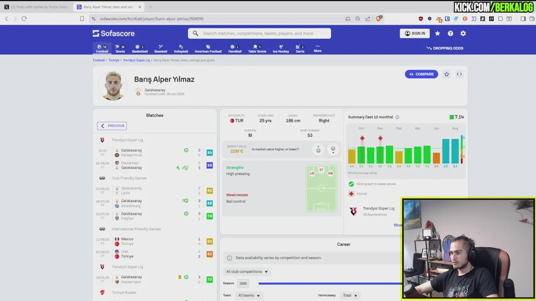This screenshot has width=536, height=301.
Task: Select the Handball sport icon
Action: pyautogui.click(x=235, y=48)
